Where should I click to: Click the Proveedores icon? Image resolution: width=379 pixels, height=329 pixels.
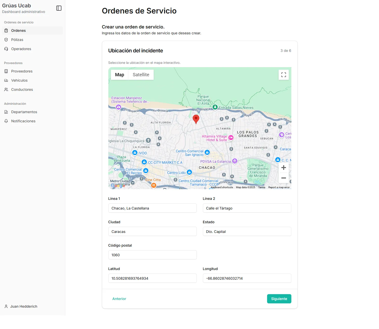pos(6,71)
